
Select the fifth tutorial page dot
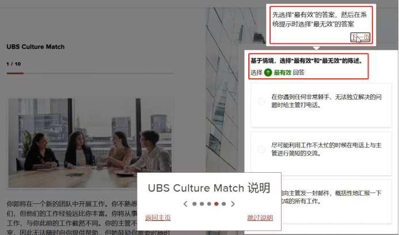click(x=223, y=204)
